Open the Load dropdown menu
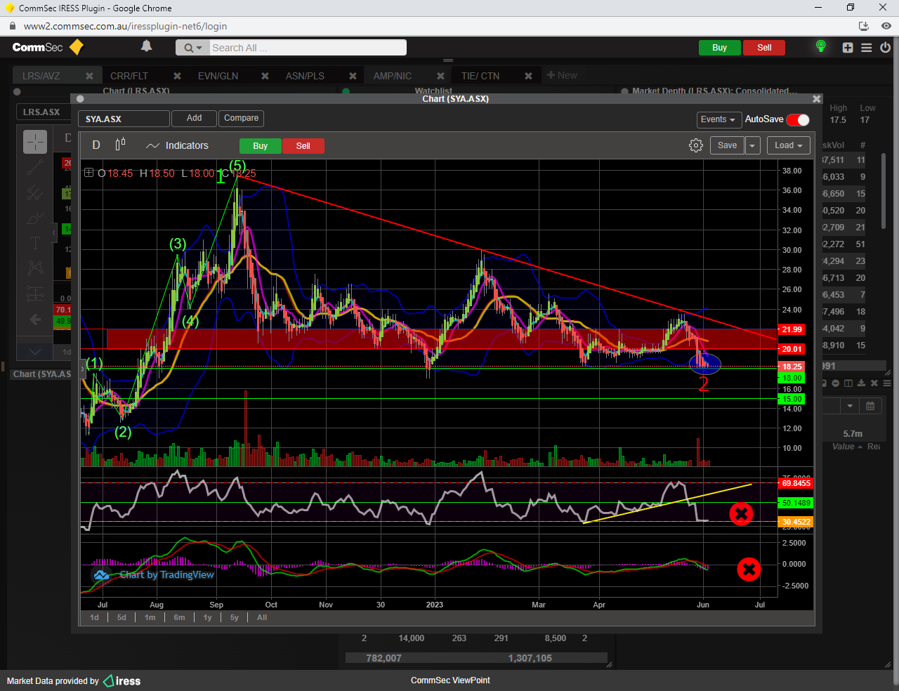This screenshot has height=691, width=899. (789, 145)
